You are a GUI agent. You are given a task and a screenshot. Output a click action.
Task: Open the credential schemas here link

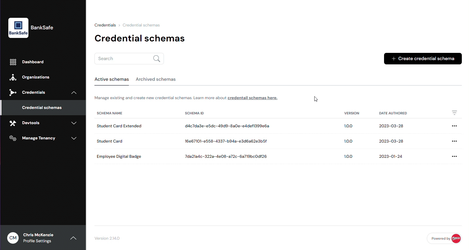[x=252, y=98]
